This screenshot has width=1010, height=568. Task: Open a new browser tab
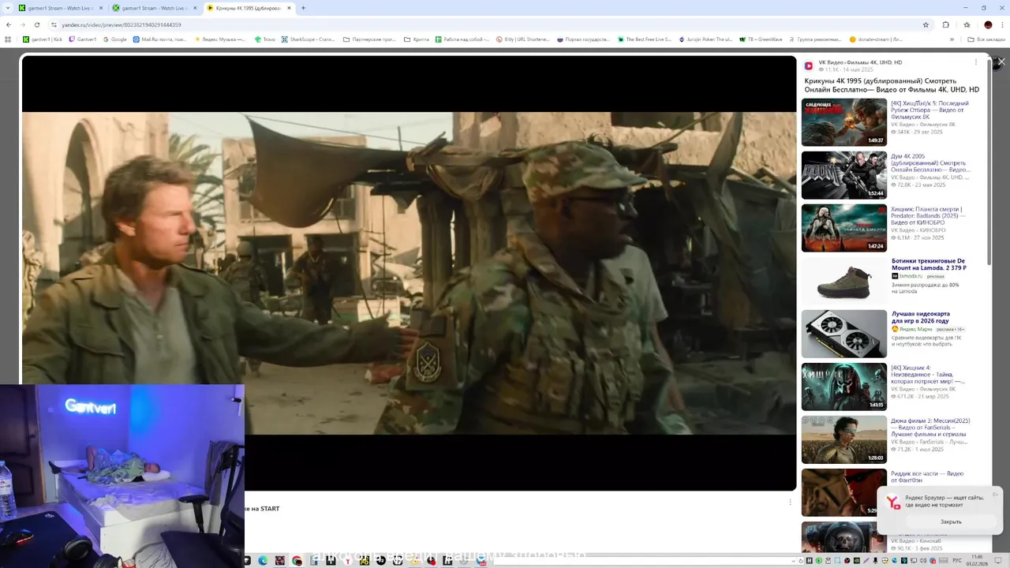tap(303, 8)
